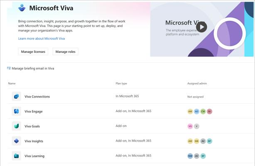Click the MB admin avatar for Viva Insights
This screenshot has width=255, height=166.
point(196,141)
